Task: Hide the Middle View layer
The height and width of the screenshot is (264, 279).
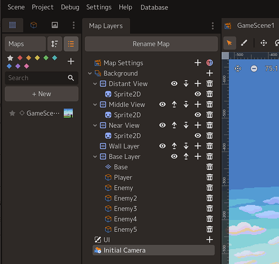Action: pyautogui.click(x=162, y=105)
